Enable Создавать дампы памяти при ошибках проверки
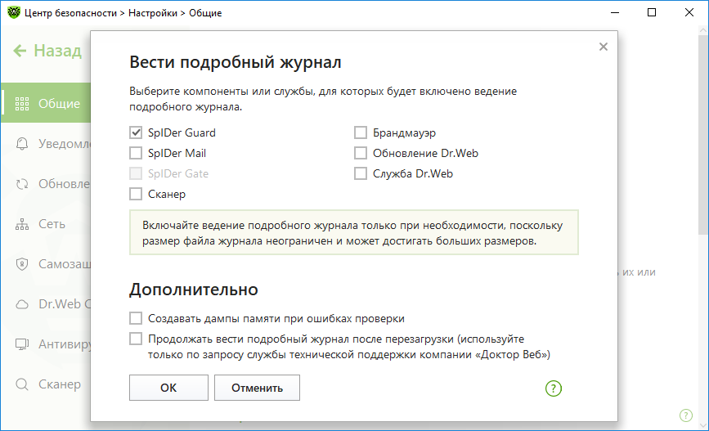Image resolution: width=709 pixels, height=431 pixels. pyautogui.click(x=136, y=318)
